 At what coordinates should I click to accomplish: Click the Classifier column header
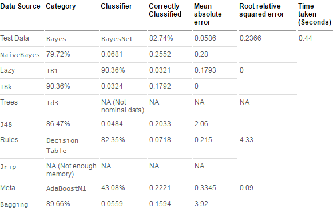tap(116, 6)
